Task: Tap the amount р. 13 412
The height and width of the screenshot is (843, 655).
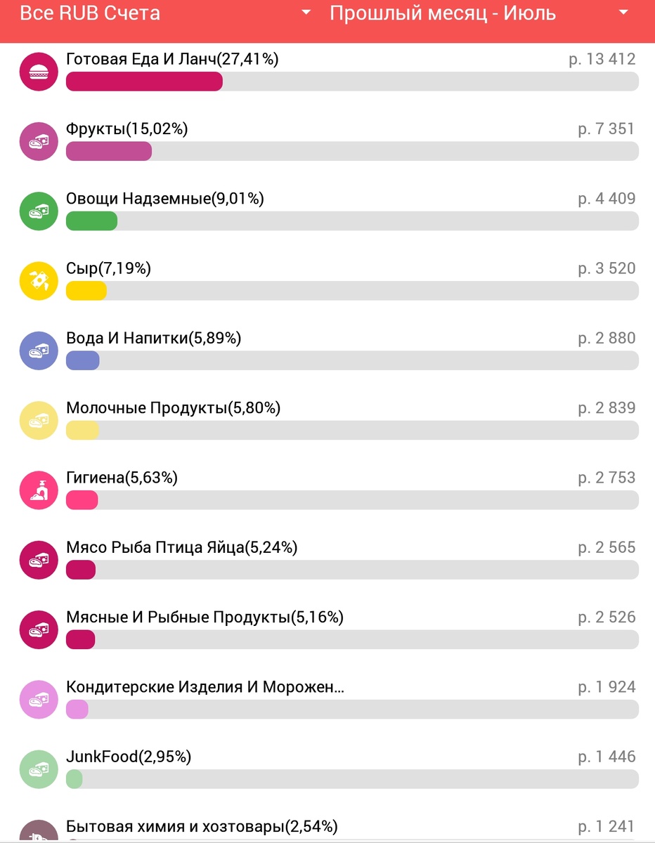Action: (602, 60)
